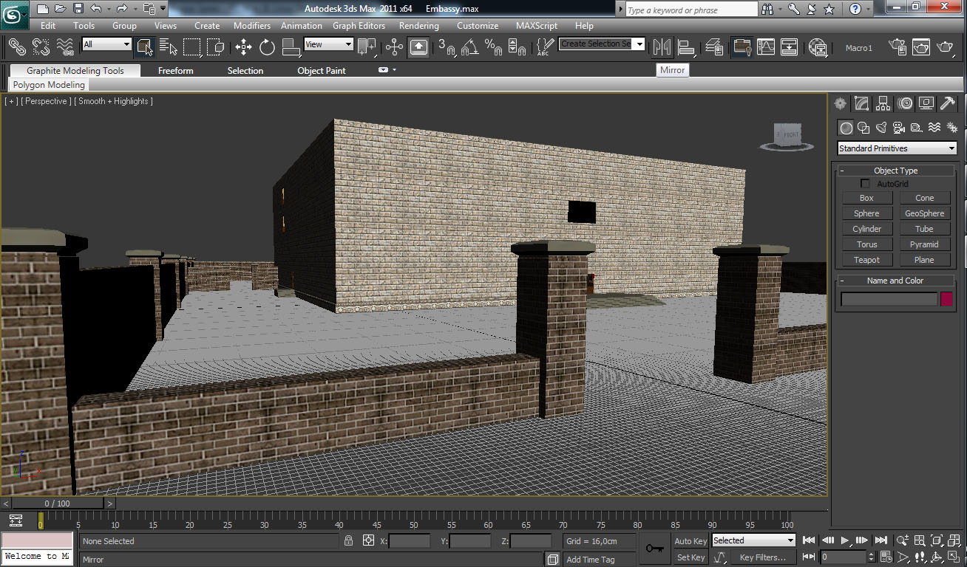Viewport: 967px width, 567px height.
Task: Open the Material Editor
Action: [x=817, y=47]
